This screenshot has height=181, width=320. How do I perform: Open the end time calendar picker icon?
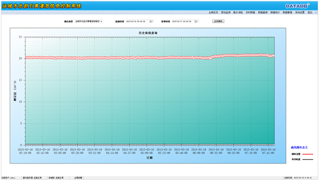click(x=196, y=21)
